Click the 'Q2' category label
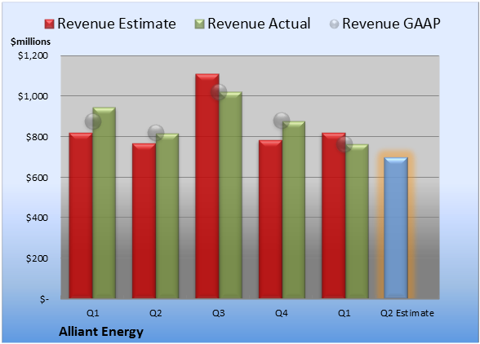This screenshot has width=480, height=344. click(x=155, y=313)
